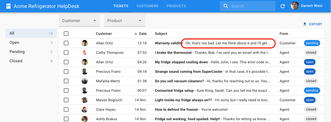Screen dimensions: 331x122
Task: Focus the Search input field
Action: coord(251,6)
